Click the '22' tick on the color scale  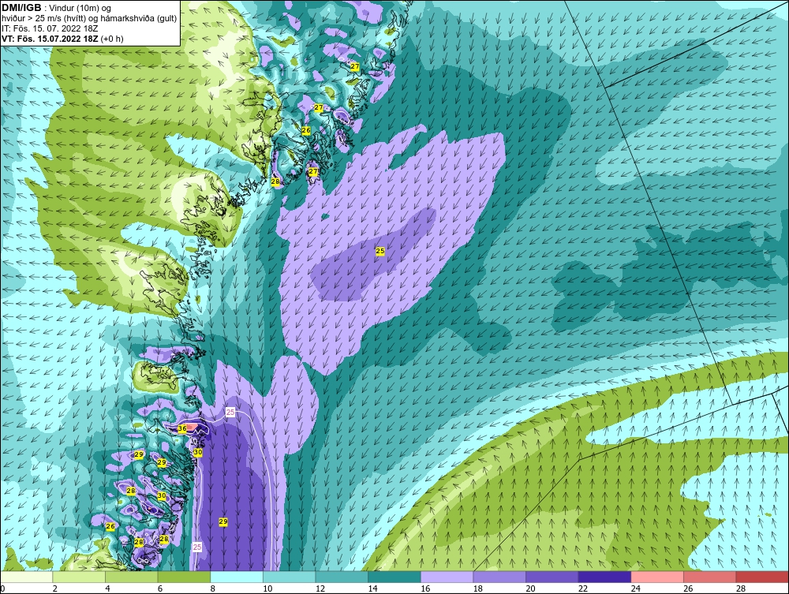click(x=583, y=588)
